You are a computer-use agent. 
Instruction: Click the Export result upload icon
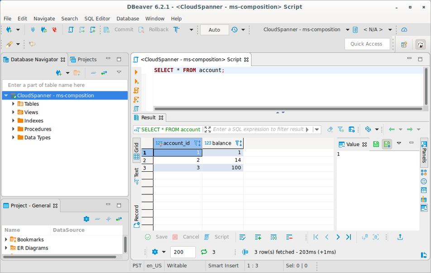[x=400, y=237]
